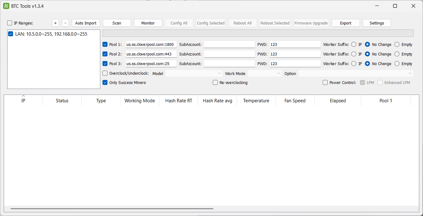423x216 pixels.
Task: Uncheck Only Success Miners
Action: tap(105, 82)
